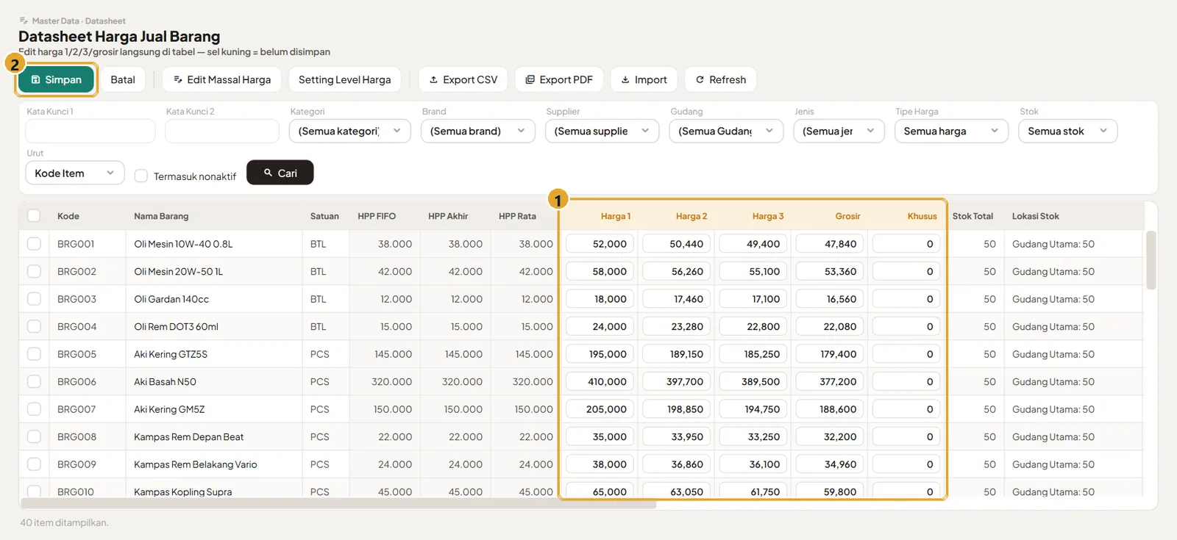
Task: Click Oli Mesin 20W-50 1L row name
Action: pyautogui.click(x=179, y=271)
